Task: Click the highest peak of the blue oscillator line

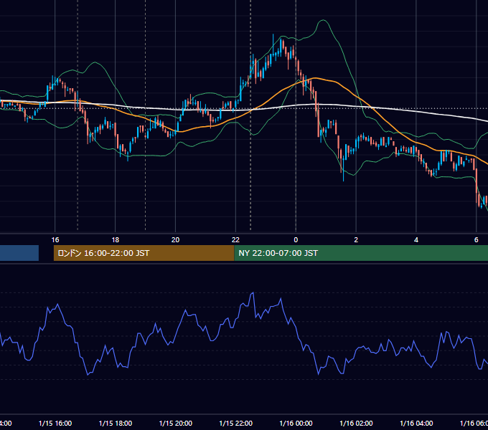Action: tap(253, 292)
